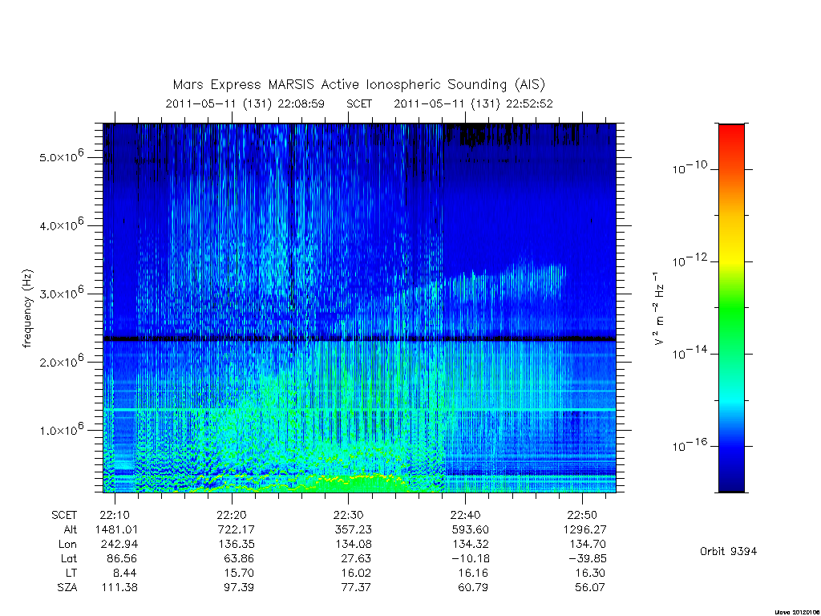
Task: Click the 'LT' row label
Action: tap(71, 573)
